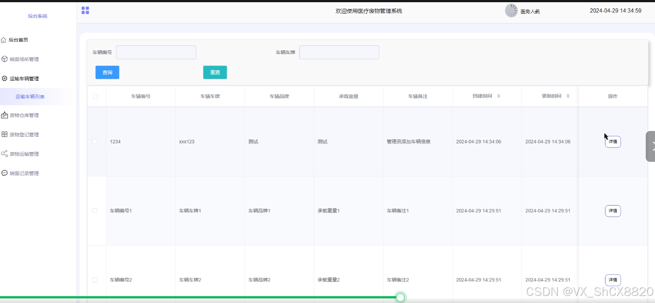Click the home icon beside 后台首页
Screen dimensions: 655x303
[x=4, y=40]
